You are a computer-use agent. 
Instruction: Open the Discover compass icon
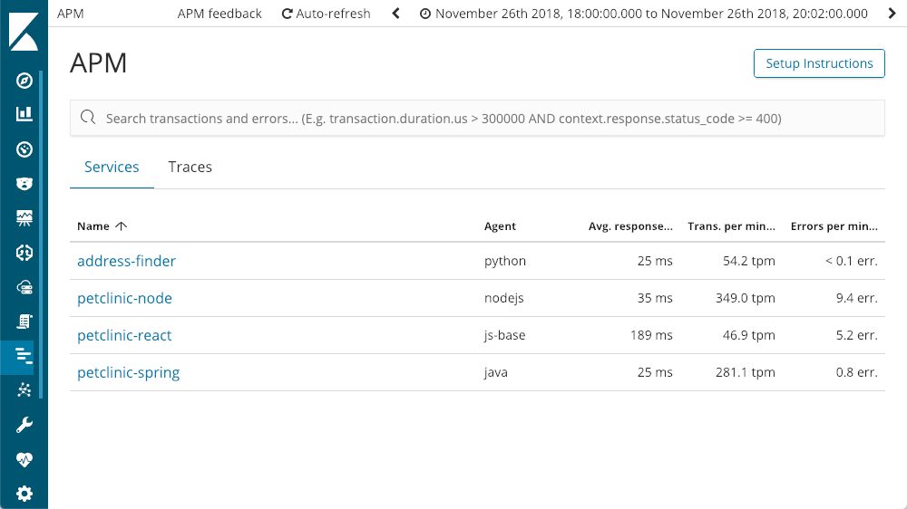pyautogui.click(x=24, y=81)
